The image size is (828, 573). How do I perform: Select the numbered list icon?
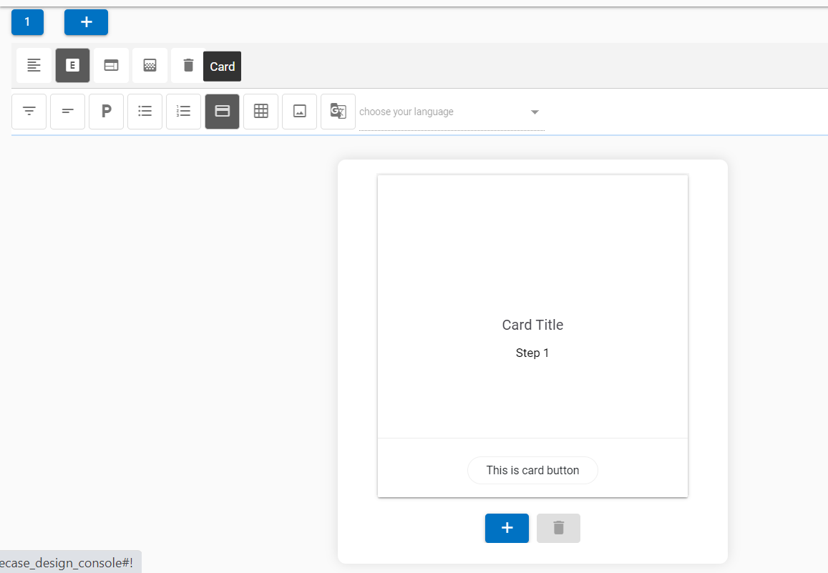click(183, 112)
